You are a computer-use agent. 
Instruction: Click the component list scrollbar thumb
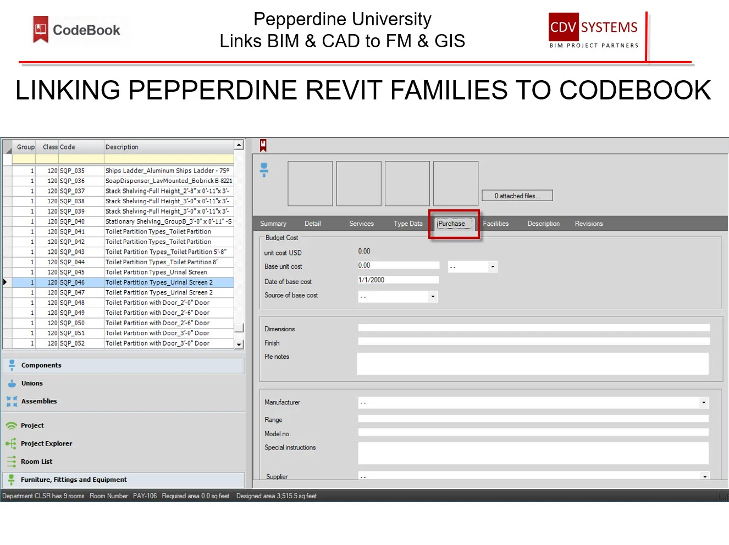pyautogui.click(x=239, y=328)
